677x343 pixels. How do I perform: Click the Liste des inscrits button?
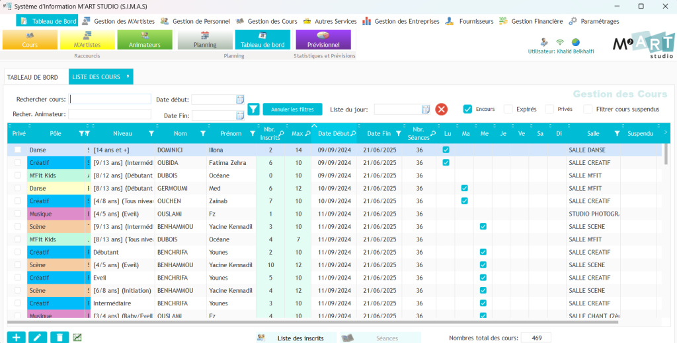coord(296,338)
